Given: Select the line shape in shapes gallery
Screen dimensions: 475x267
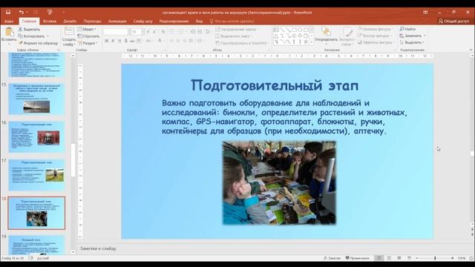Looking at the screenshot, I should point(282,30).
